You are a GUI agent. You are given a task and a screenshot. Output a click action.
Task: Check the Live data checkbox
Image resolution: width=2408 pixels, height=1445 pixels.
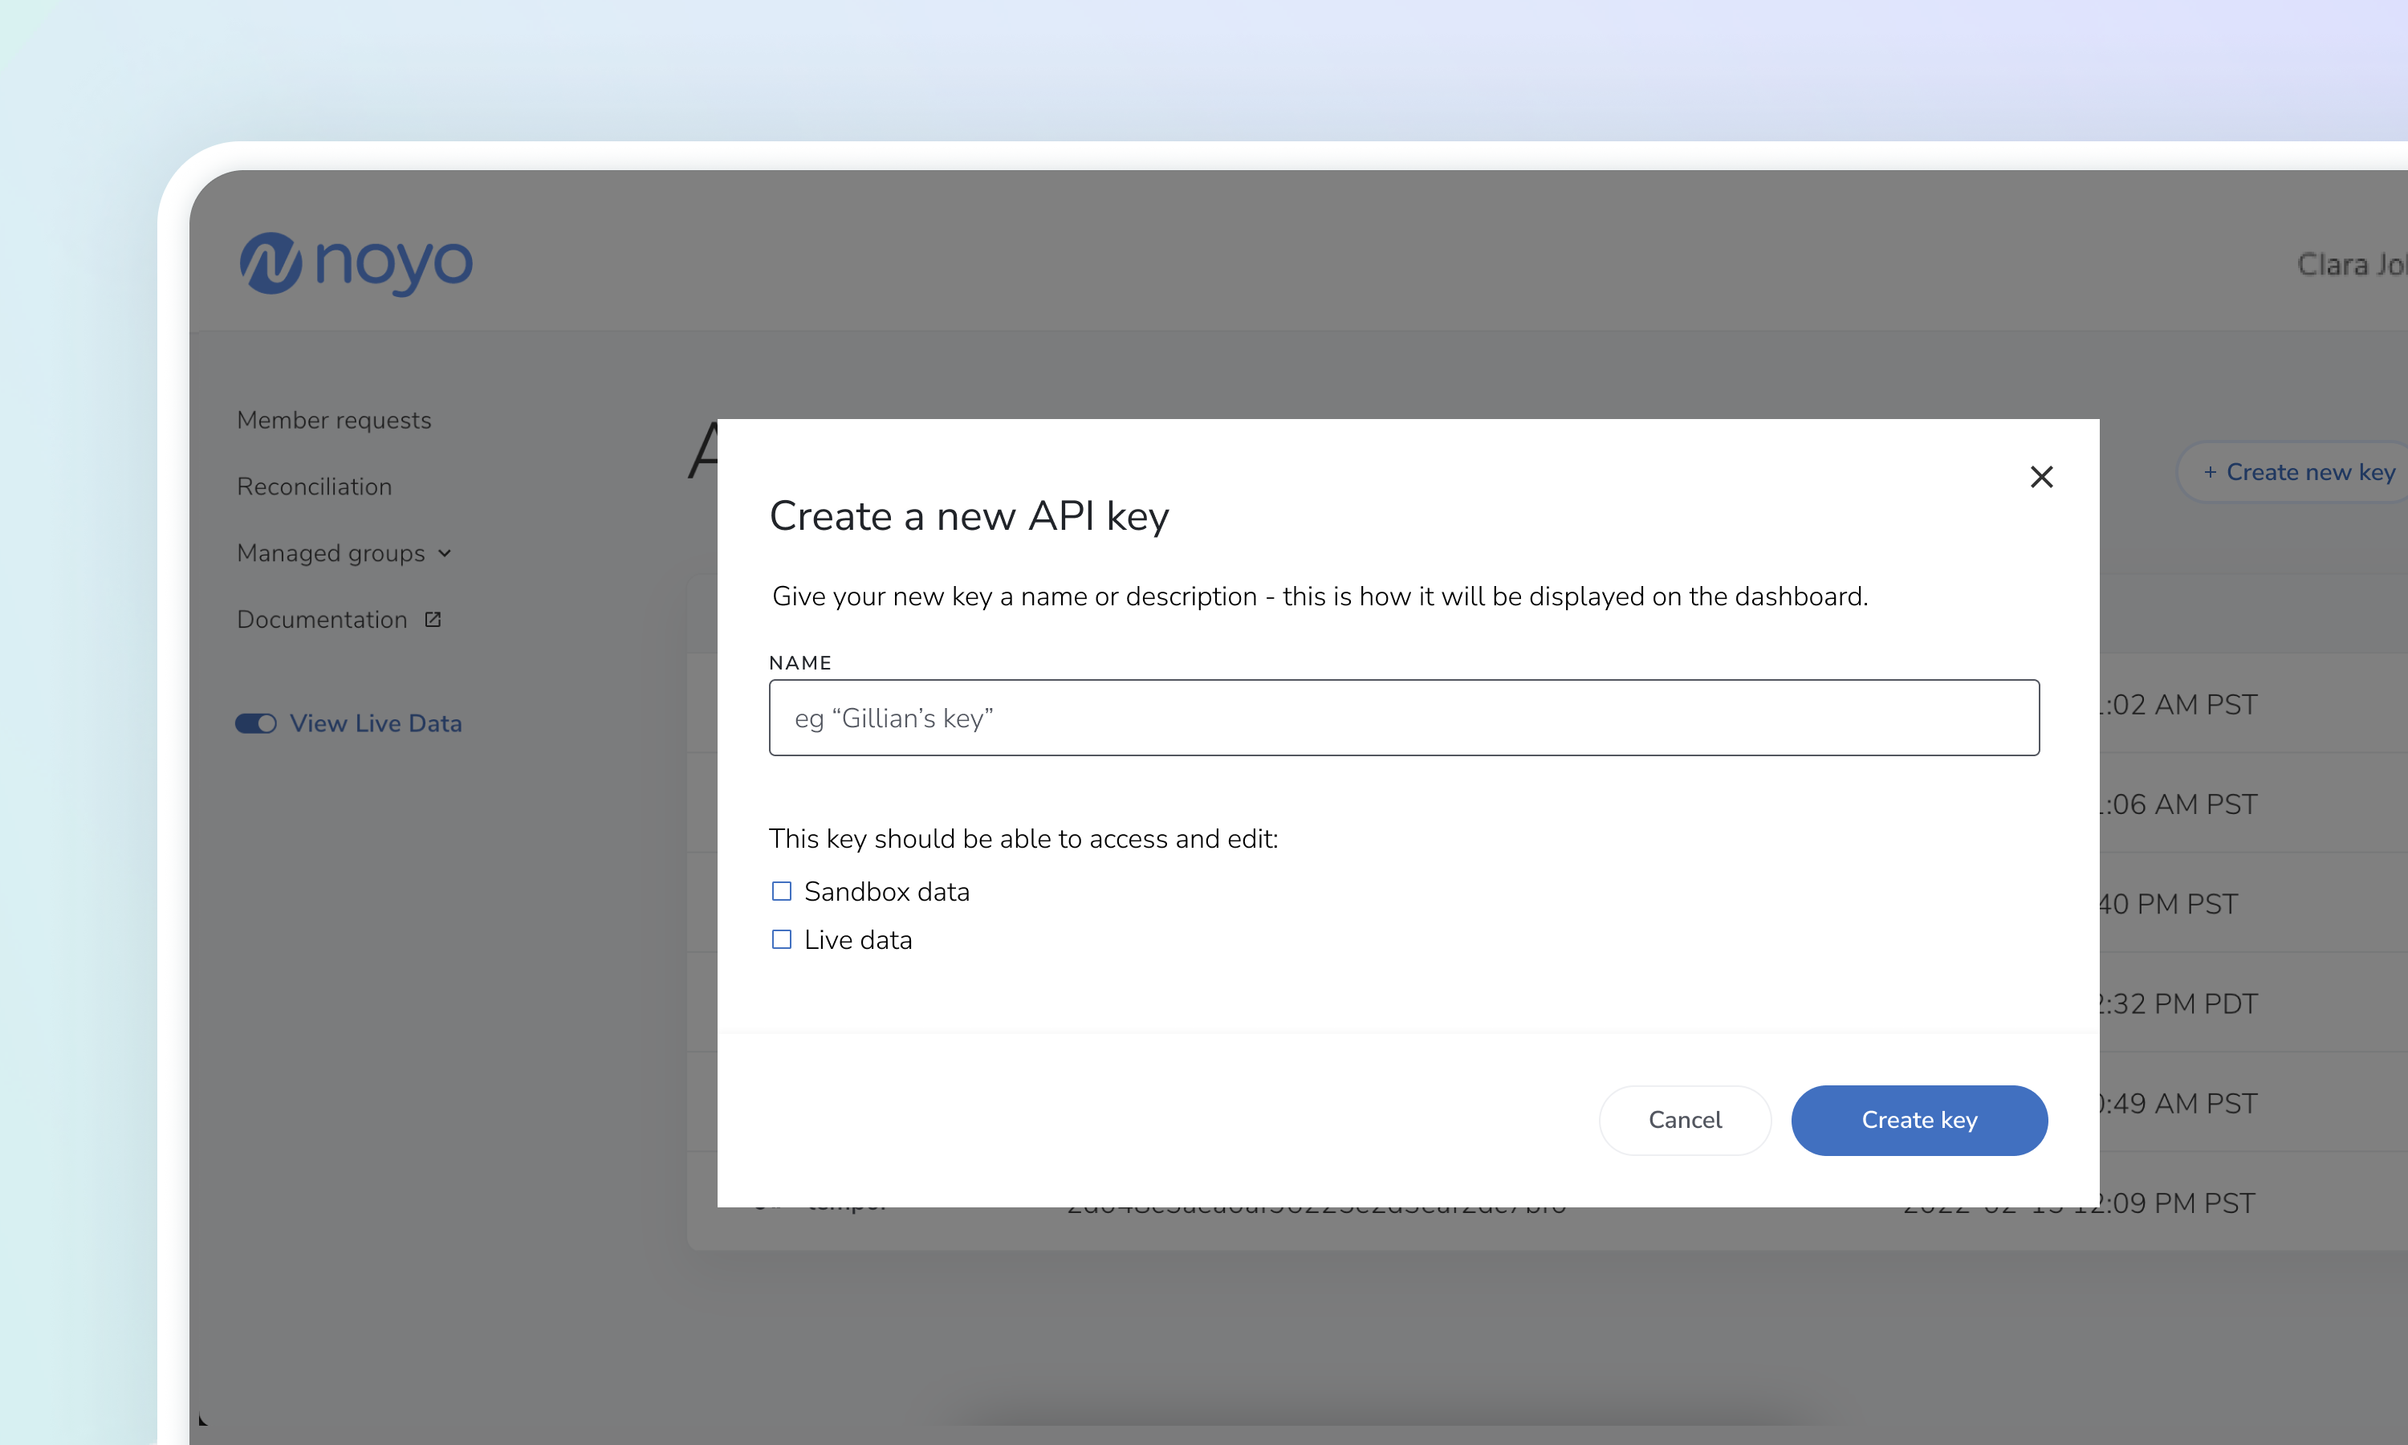point(782,939)
